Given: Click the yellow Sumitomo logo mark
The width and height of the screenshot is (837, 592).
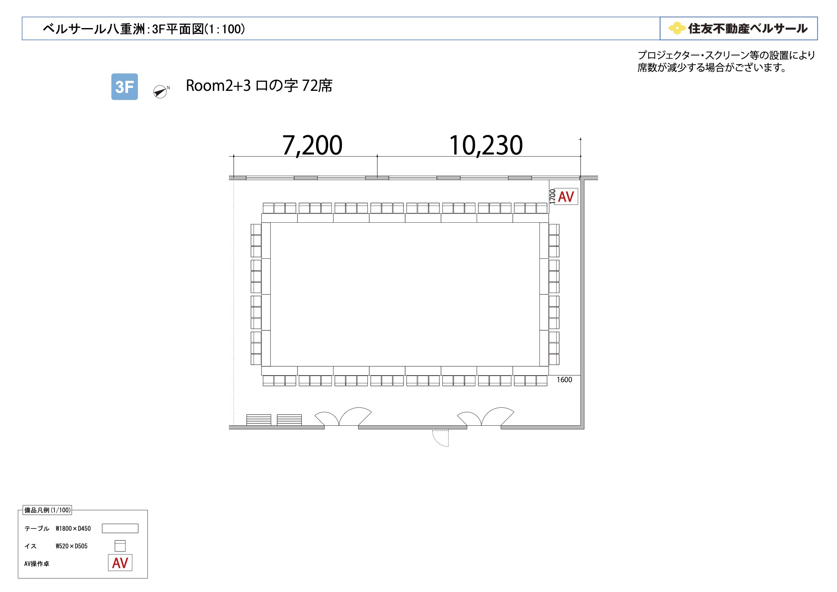Looking at the screenshot, I should tap(677, 28).
